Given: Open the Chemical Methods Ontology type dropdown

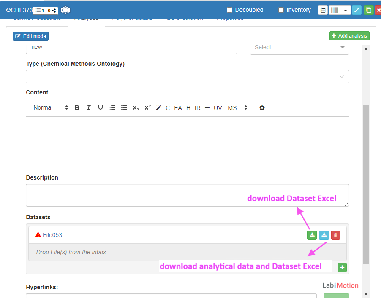Looking at the screenshot, I should click(x=187, y=77).
